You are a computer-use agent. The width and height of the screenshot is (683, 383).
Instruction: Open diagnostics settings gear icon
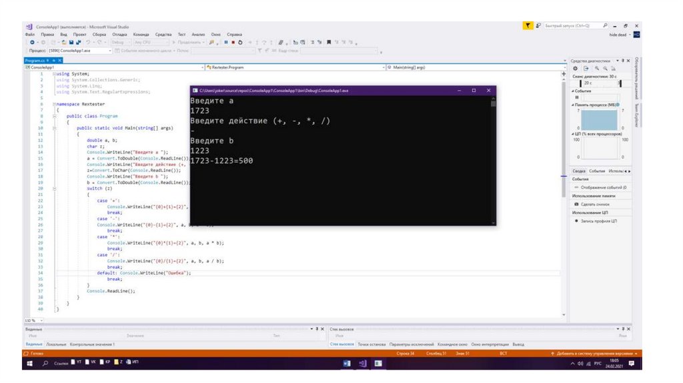(575, 68)
